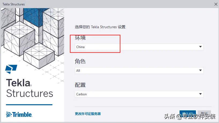The image size is (219, 123).
Task: Click the Trimble globe logo
Action: click(9, 114)
